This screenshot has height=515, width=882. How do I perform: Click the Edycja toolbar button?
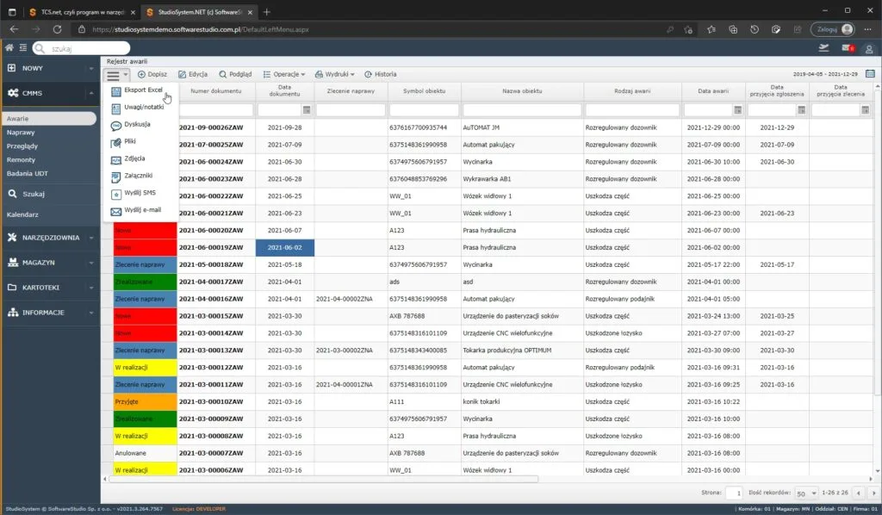tap(193, 74)
